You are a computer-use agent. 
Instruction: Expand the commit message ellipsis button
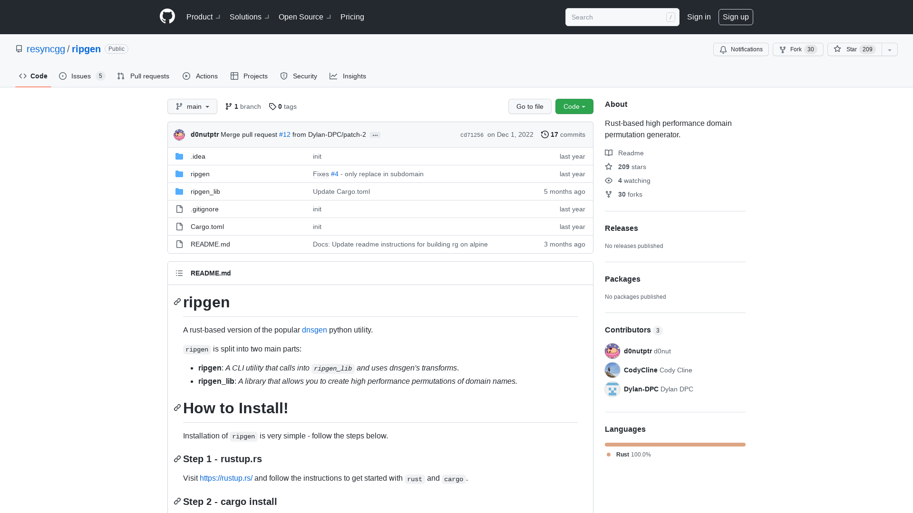point(375,135)
